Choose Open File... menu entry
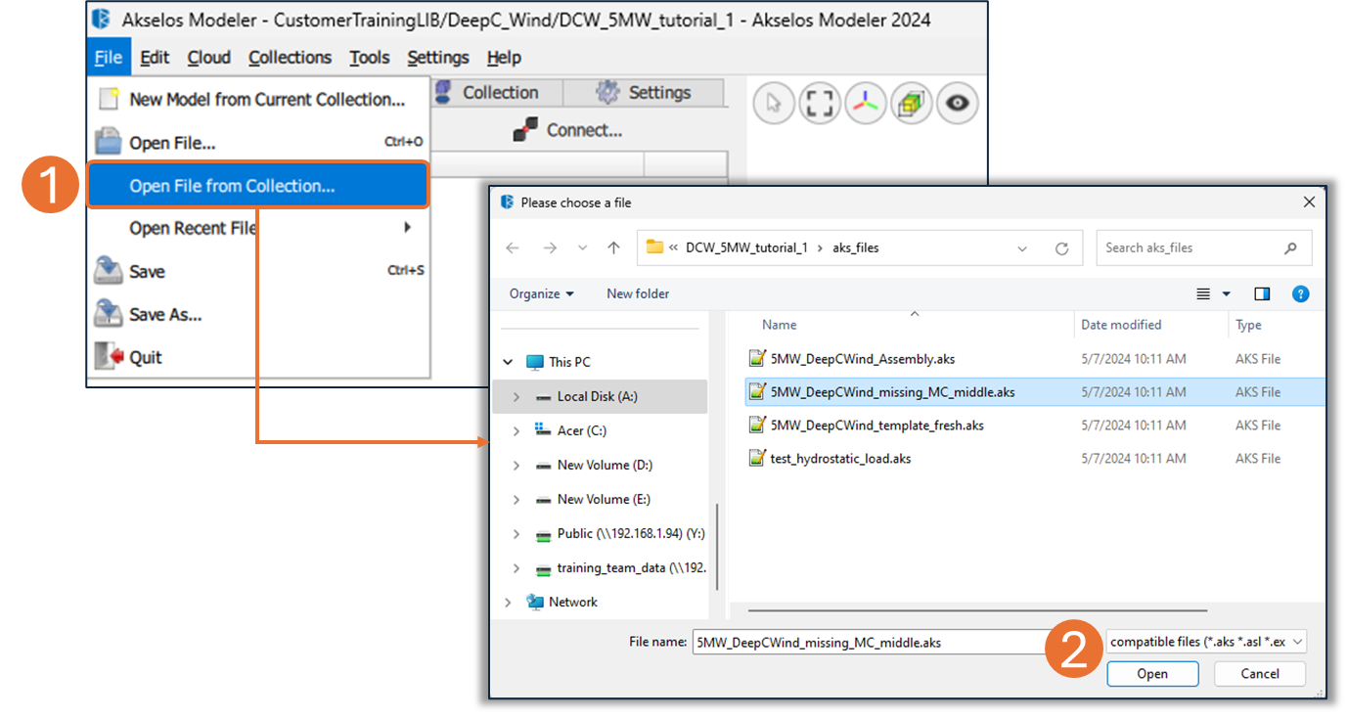1347x718 pixels. tap(259, 142)
